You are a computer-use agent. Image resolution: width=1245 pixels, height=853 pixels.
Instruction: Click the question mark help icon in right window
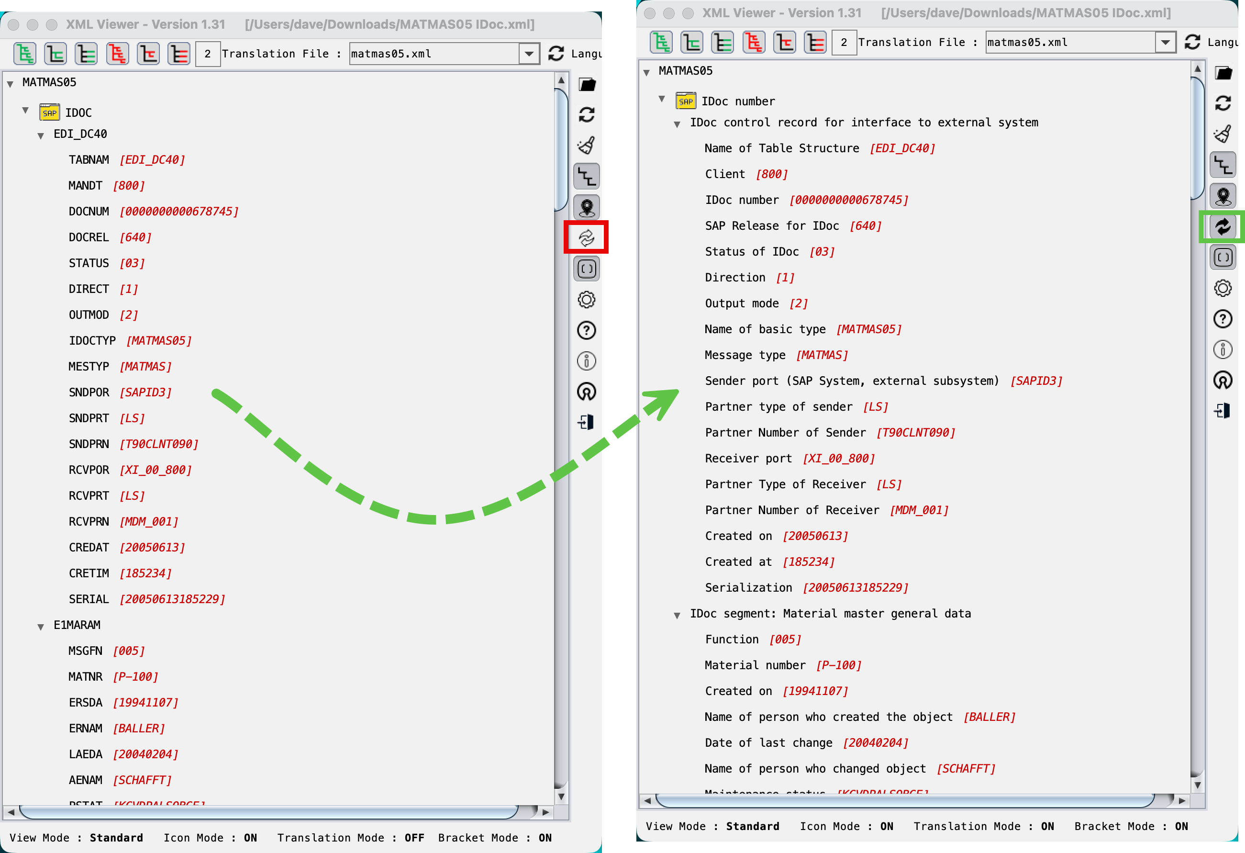click(1223, 319)
